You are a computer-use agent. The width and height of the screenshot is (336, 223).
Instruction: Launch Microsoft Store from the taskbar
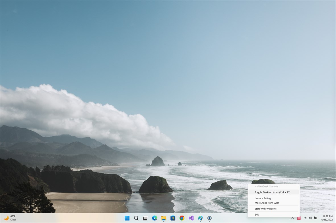pyautogui.click(x=173, y=218)
